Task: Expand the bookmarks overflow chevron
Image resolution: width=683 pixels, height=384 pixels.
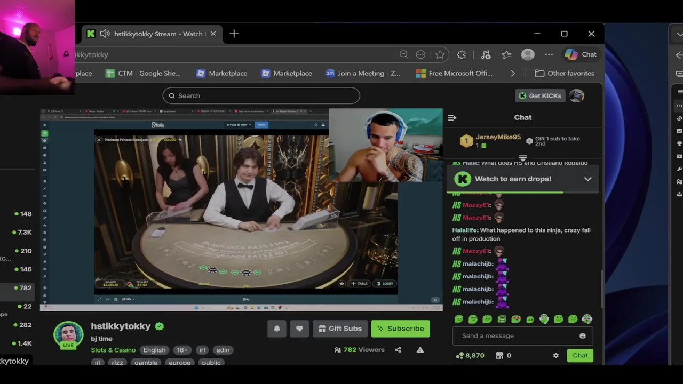Action: (x=513, y=73)
